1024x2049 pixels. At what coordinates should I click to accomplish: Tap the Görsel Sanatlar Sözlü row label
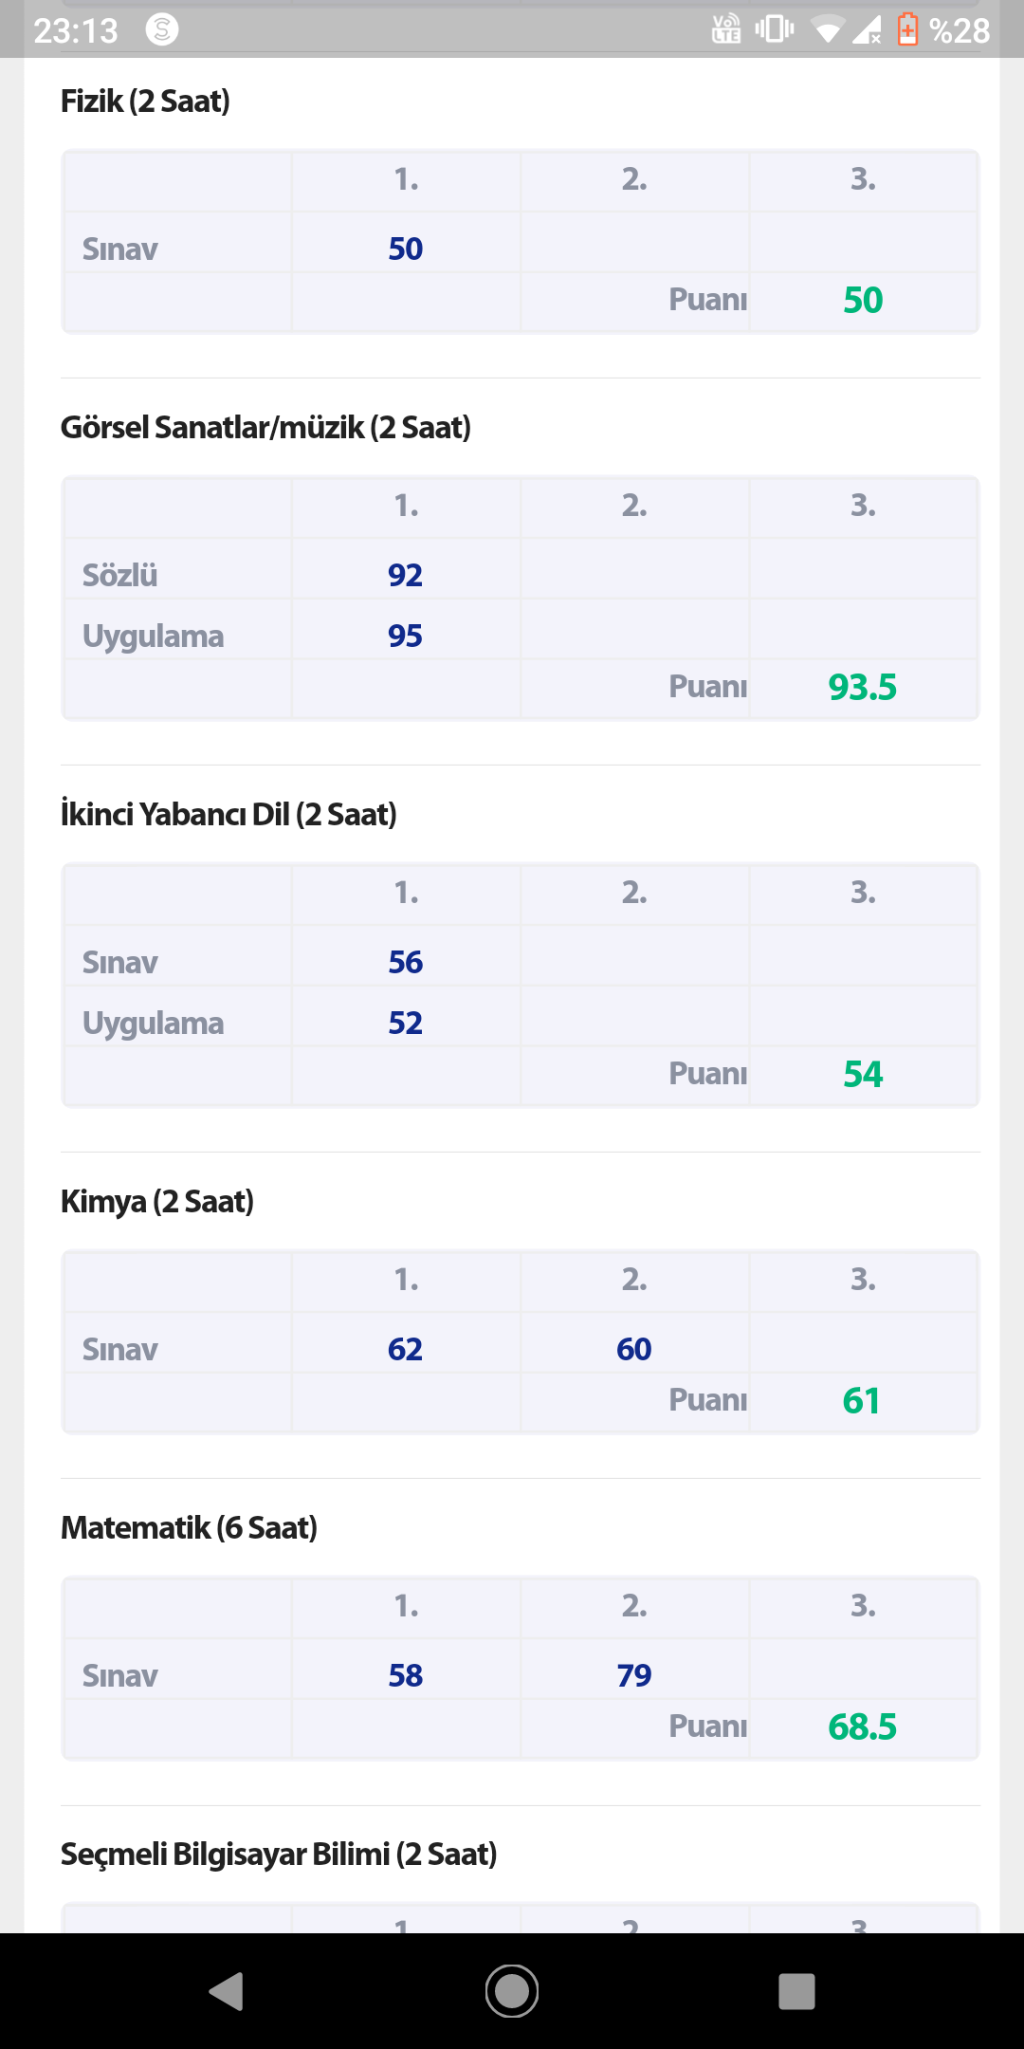[119, 575]
